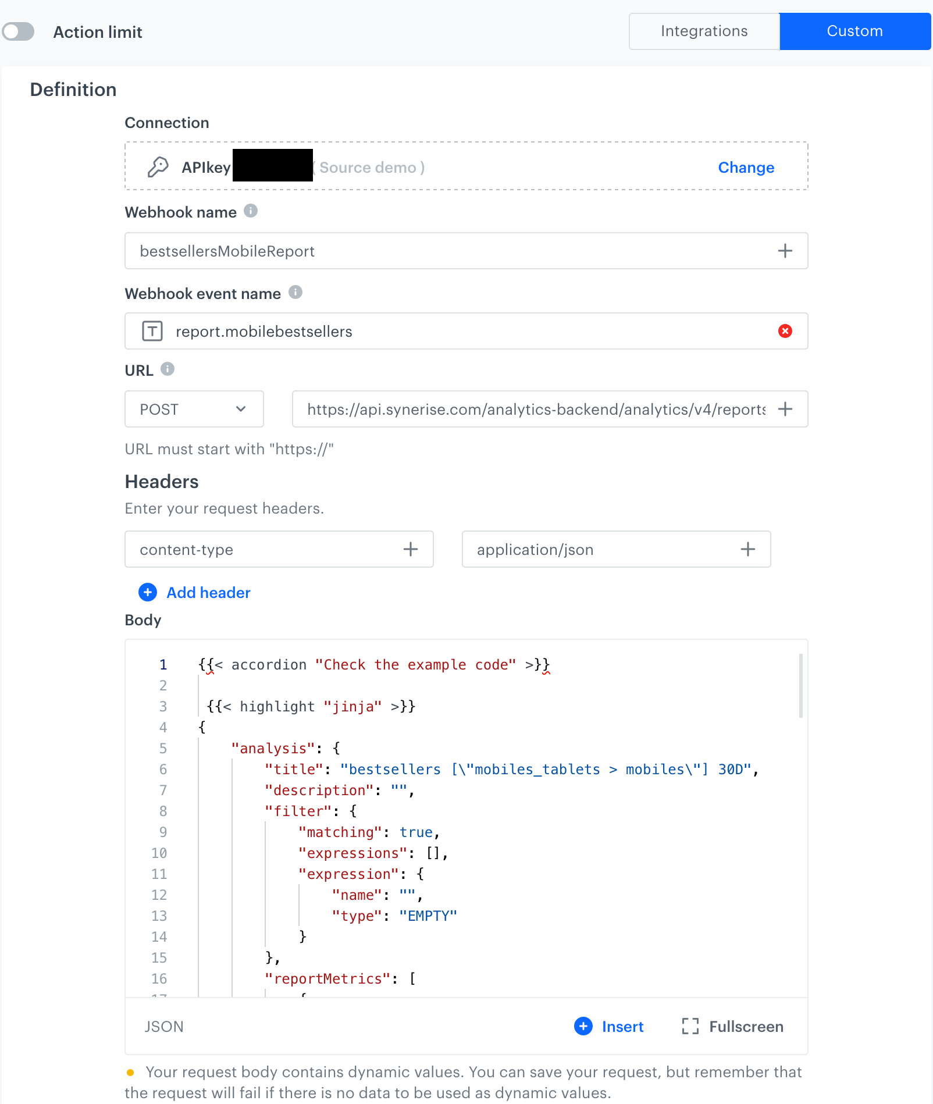Clear the report.mobilebestsellers event name
Screen dimensions: 933x1104
(x=785, y=331)
